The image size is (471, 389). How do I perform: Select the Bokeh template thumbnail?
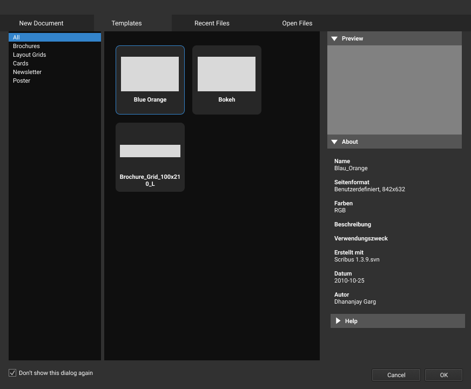(226, 75)
